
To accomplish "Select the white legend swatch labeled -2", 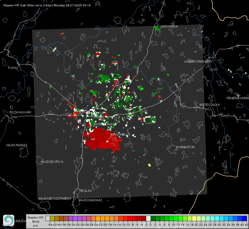I will coord(148,218).
